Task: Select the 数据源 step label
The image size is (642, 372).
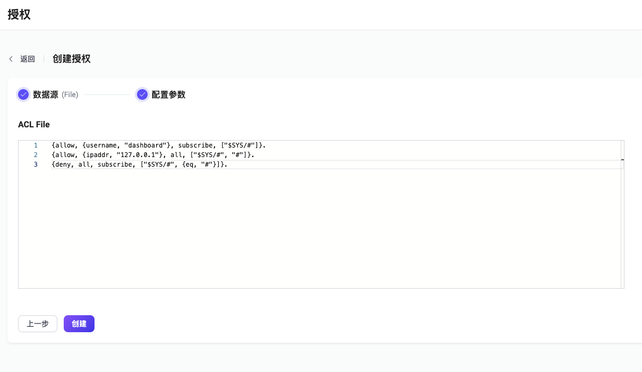Action: (x=46, y=94)
